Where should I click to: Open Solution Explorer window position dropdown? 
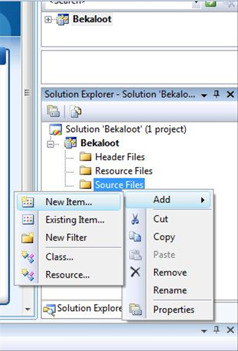point(204,95)
